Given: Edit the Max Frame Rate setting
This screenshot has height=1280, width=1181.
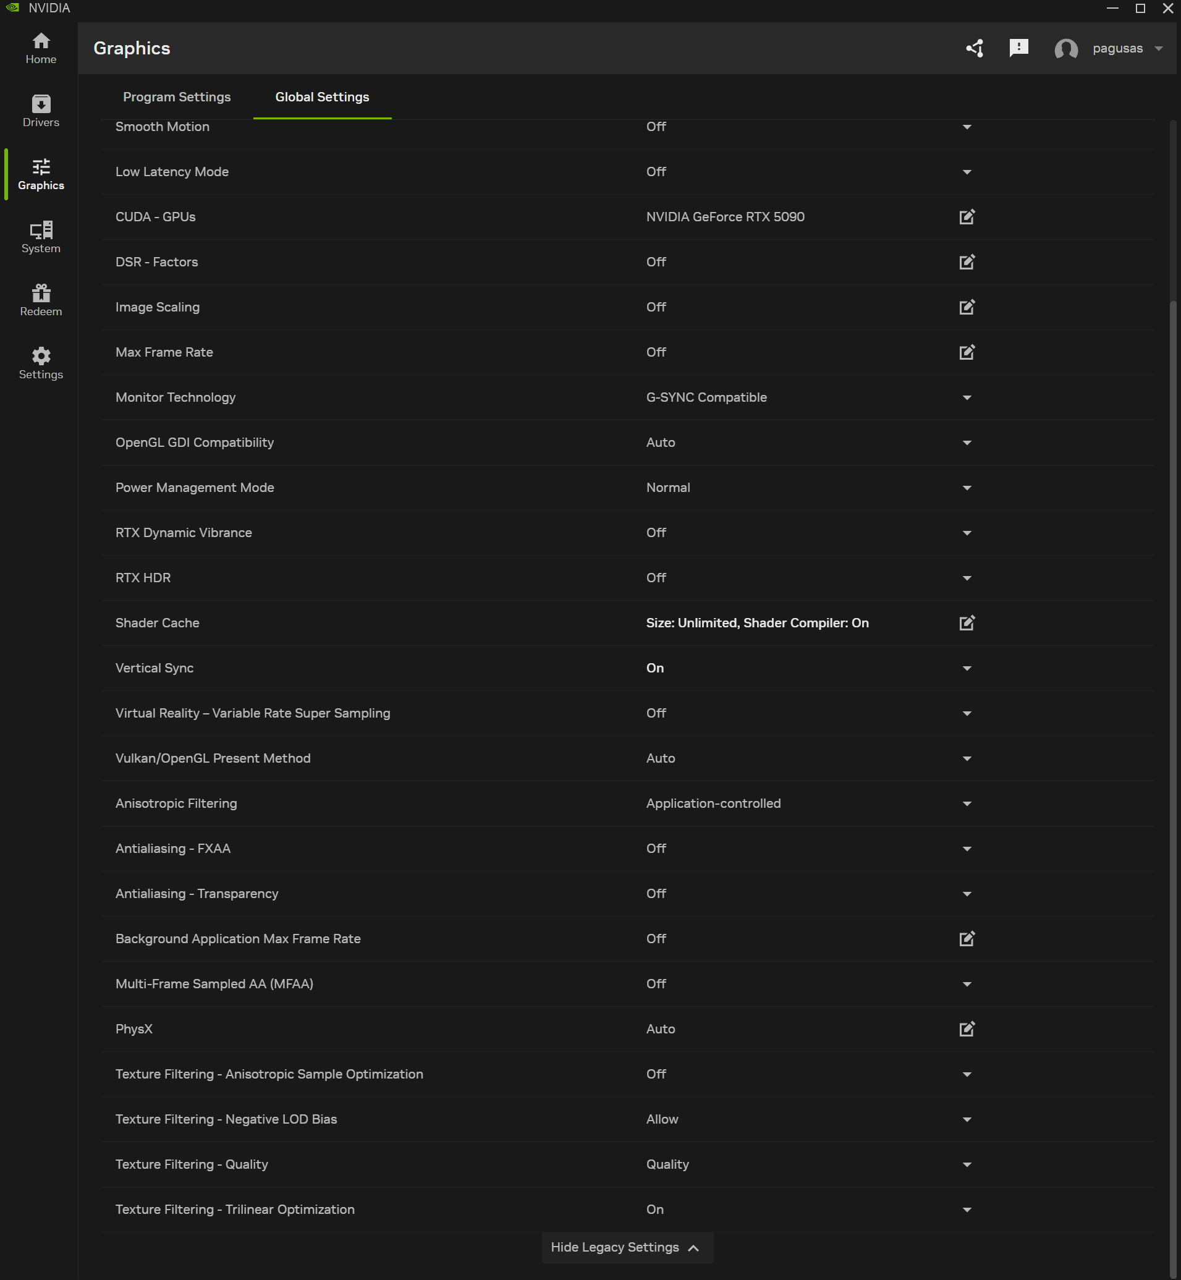Looking at the screenshot, I should (967, 352).
